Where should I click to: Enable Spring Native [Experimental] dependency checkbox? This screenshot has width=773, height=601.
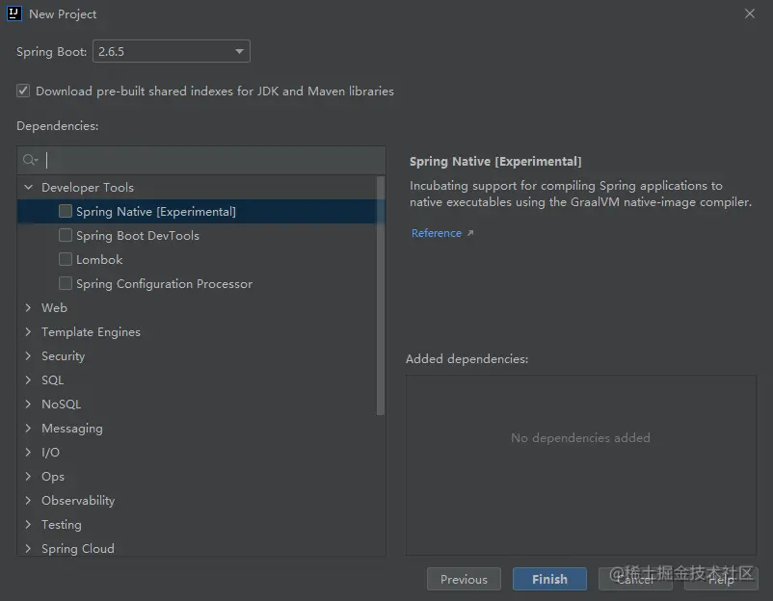click(x=66, y=211)
